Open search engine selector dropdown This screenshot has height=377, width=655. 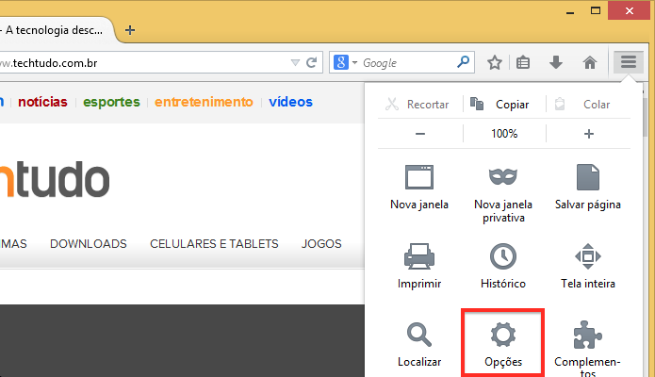click(x=346, y=63)
